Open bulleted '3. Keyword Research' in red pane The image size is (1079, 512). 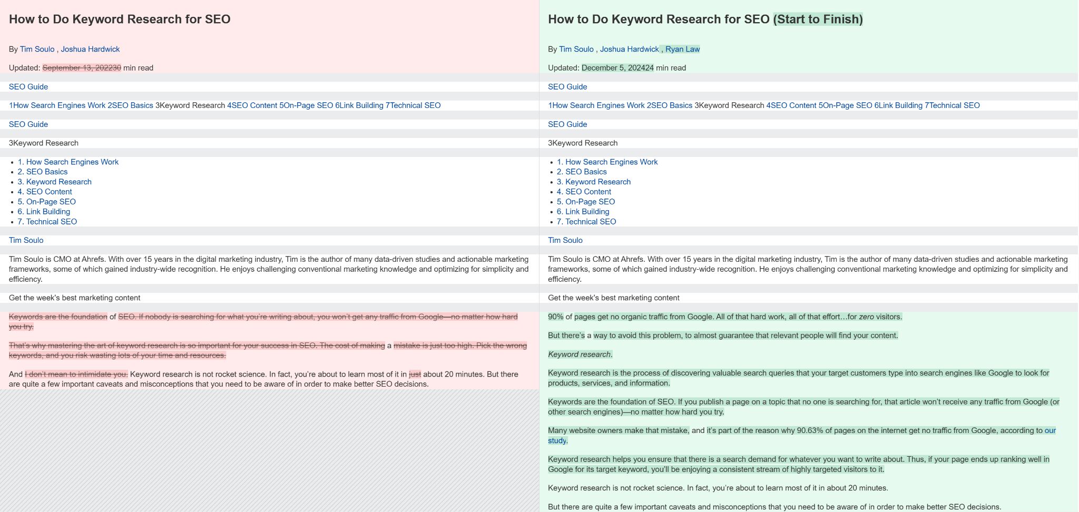coord(54,182)
